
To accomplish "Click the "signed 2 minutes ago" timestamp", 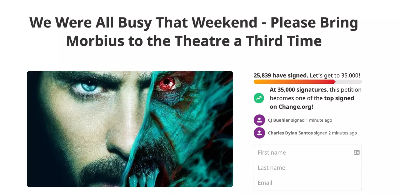I will click(x=336, y=133).
